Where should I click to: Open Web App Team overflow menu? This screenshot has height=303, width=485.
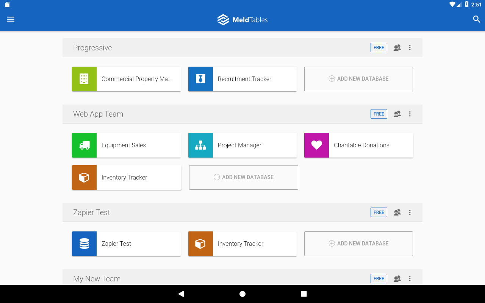pyautogui.click(x=410, y=114)
